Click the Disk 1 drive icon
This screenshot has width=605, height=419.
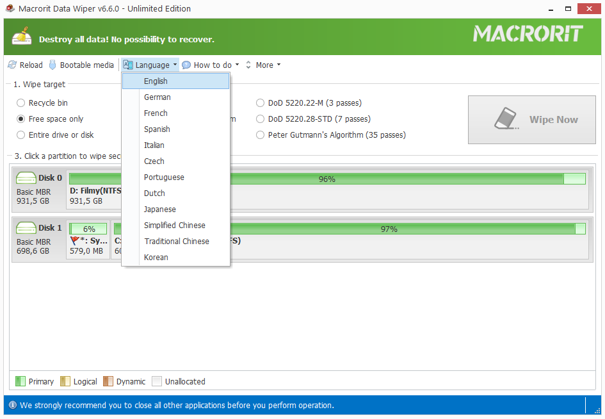click(x=26, y=228)
